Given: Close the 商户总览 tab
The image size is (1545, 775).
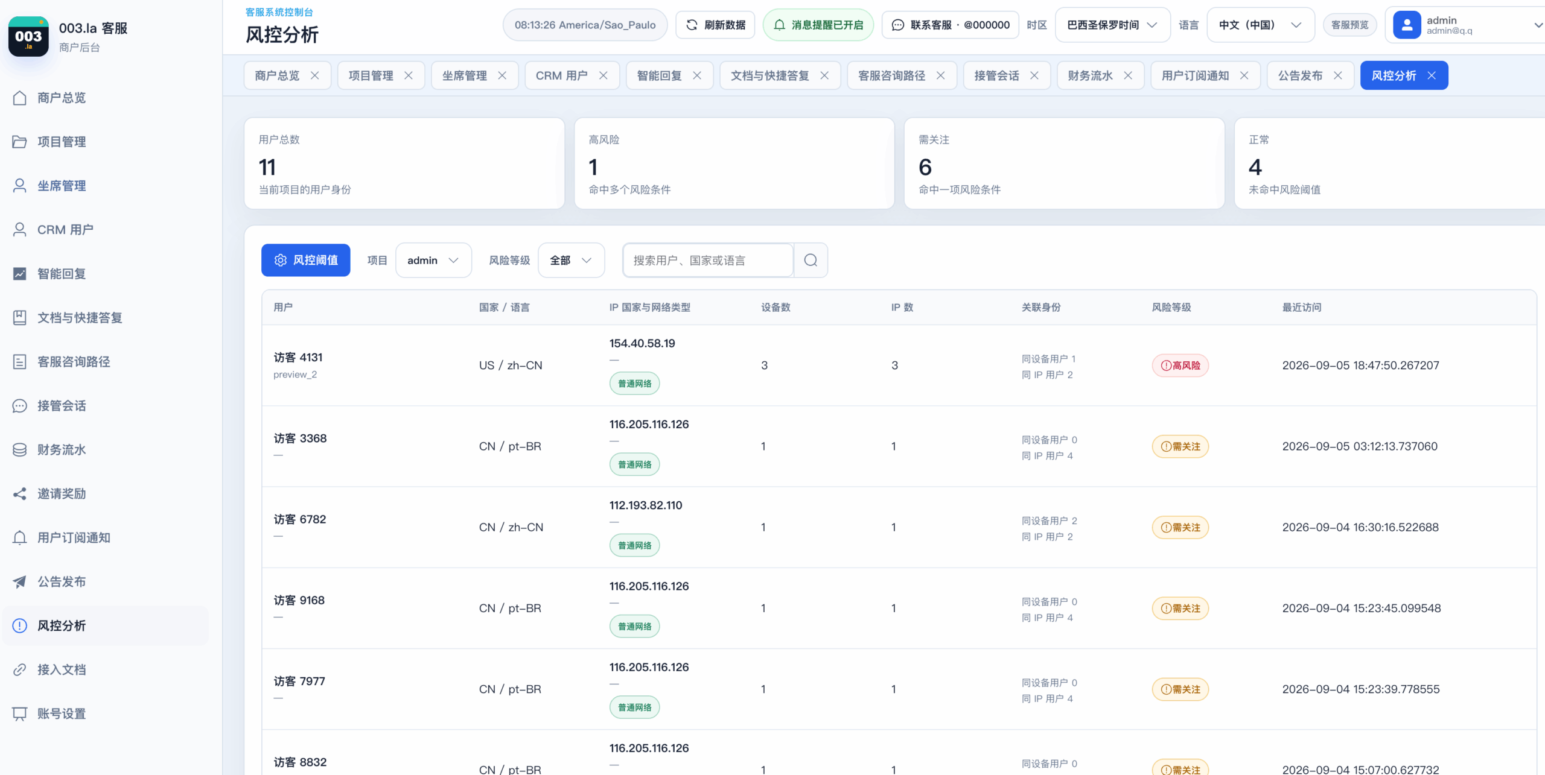Looking at the screenshot, I should pyautogui.click(x=315, y=75).
